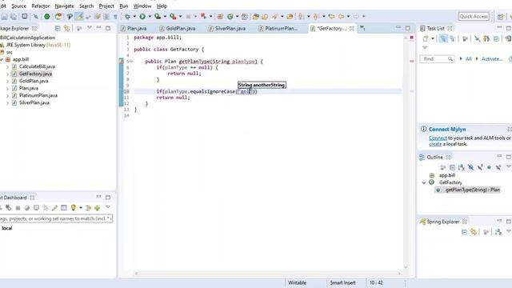The height and width of the screenshot is (288, 512).
Task: Click the pencil edit icon in Boot Dashboard
Action: 54,208
